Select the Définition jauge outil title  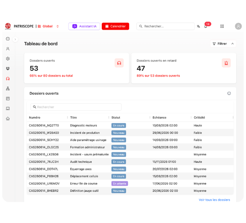click(x=84, y=191)
